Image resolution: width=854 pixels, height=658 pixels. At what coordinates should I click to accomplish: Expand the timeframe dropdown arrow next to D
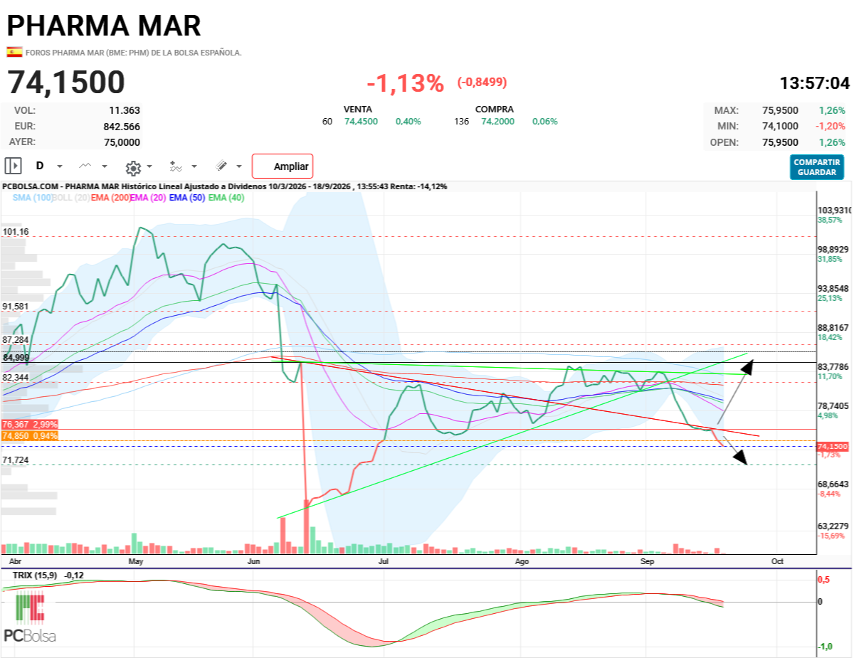[x=60, y=166]
